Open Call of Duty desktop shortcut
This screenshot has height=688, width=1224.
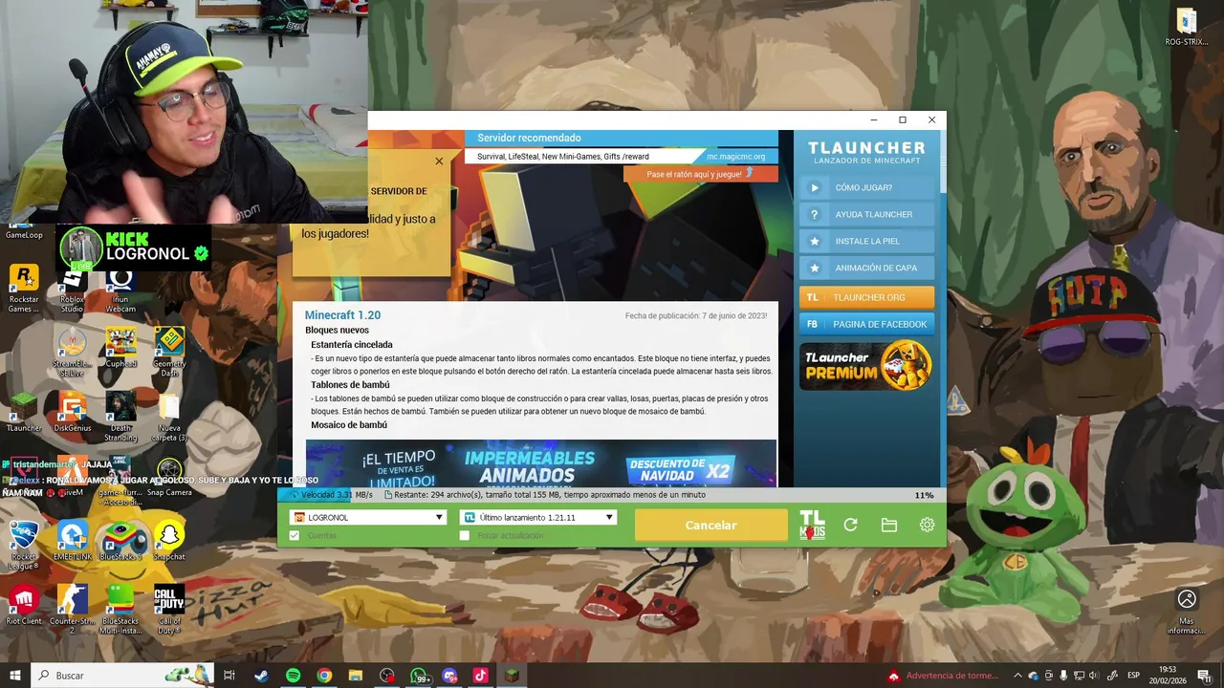169,610
